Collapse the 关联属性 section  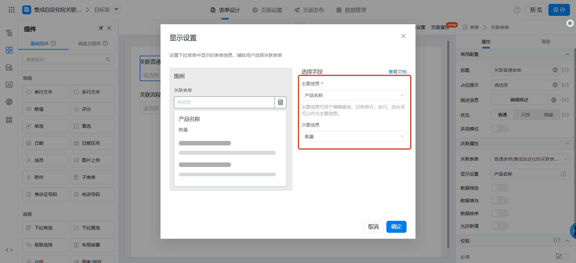(x=567, y=144)
